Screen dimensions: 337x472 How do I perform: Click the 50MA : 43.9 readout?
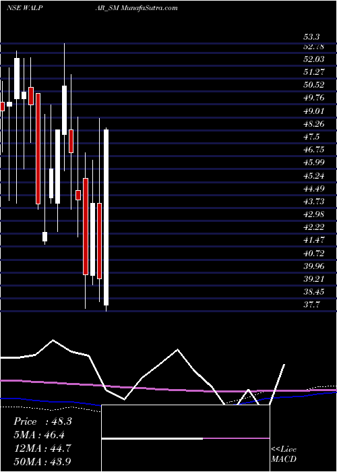pyautogui.click(x=42, y=461)
